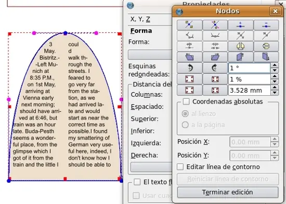Screen dimensions: 286x204
Task: Select the 'a la página' radio button
Action: pos(185,125)
